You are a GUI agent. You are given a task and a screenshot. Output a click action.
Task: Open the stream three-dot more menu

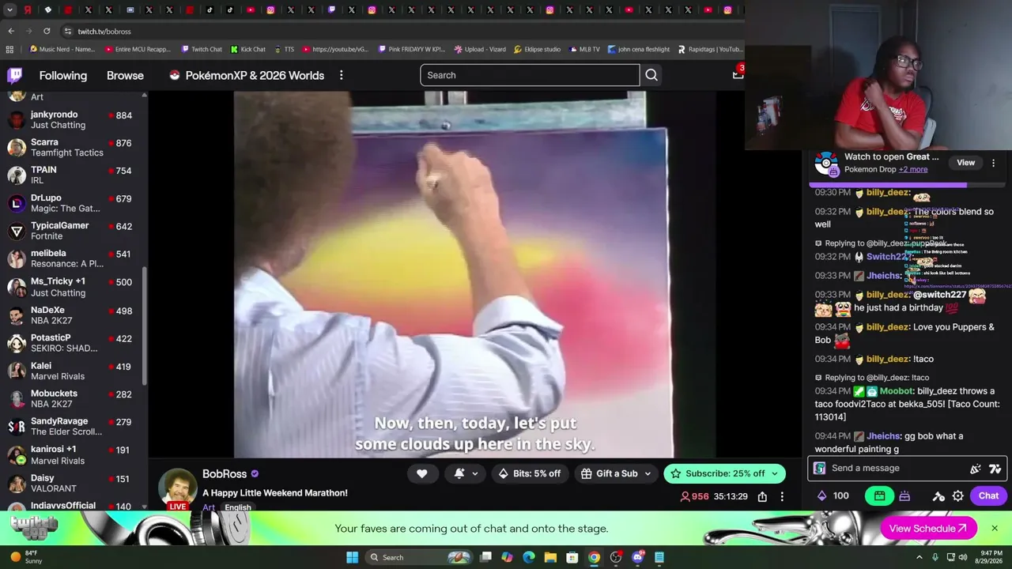tap(782, 496)
